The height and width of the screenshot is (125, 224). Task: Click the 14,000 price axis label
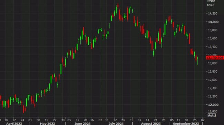point(213,22)
